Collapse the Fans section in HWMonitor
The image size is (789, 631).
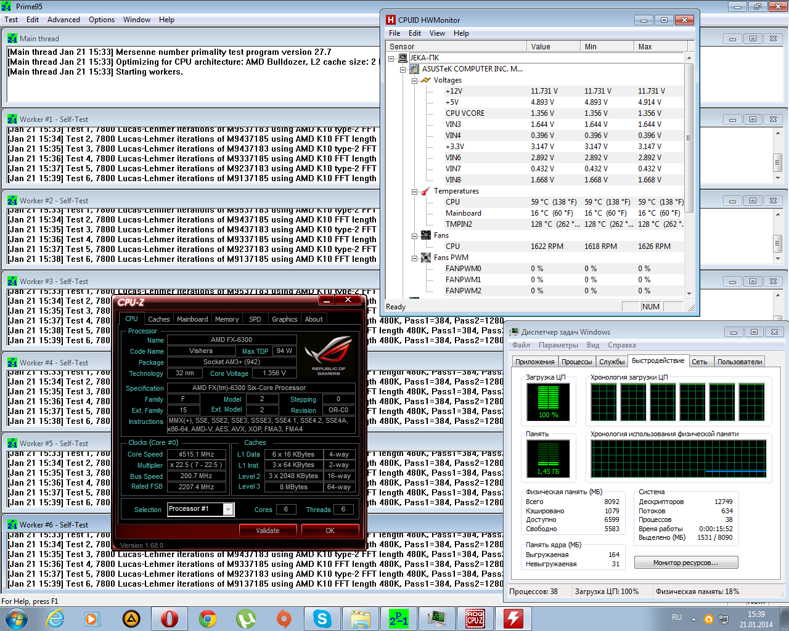415,236
